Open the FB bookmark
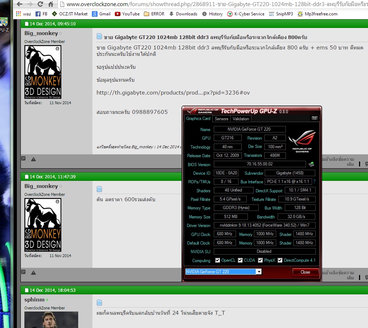Image resolution: width=368 pixels, height=328 pixels. point(41,14)
